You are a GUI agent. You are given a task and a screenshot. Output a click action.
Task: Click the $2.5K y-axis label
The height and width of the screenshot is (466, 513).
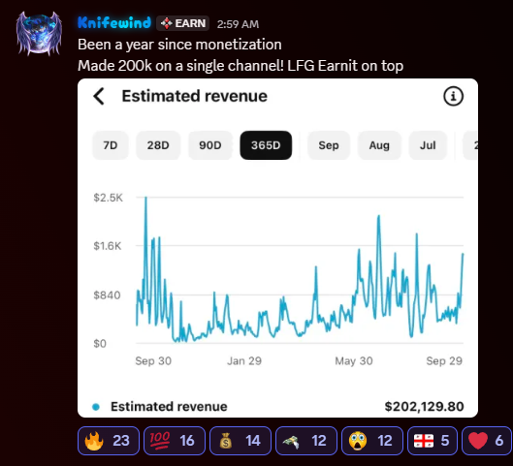tap(108, 198)
